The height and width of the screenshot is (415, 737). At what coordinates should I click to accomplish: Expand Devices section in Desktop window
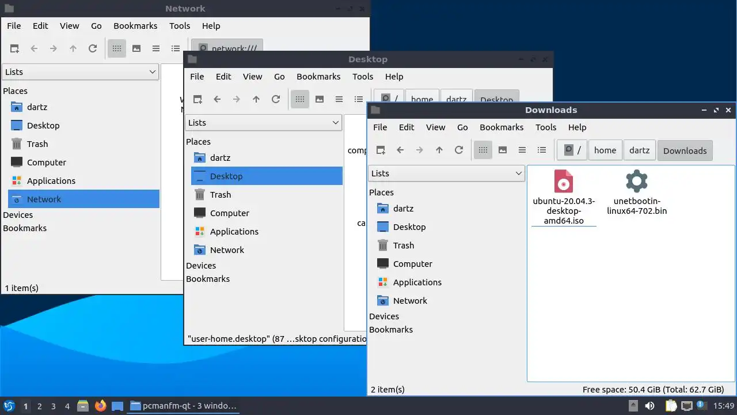click(201, 266)
